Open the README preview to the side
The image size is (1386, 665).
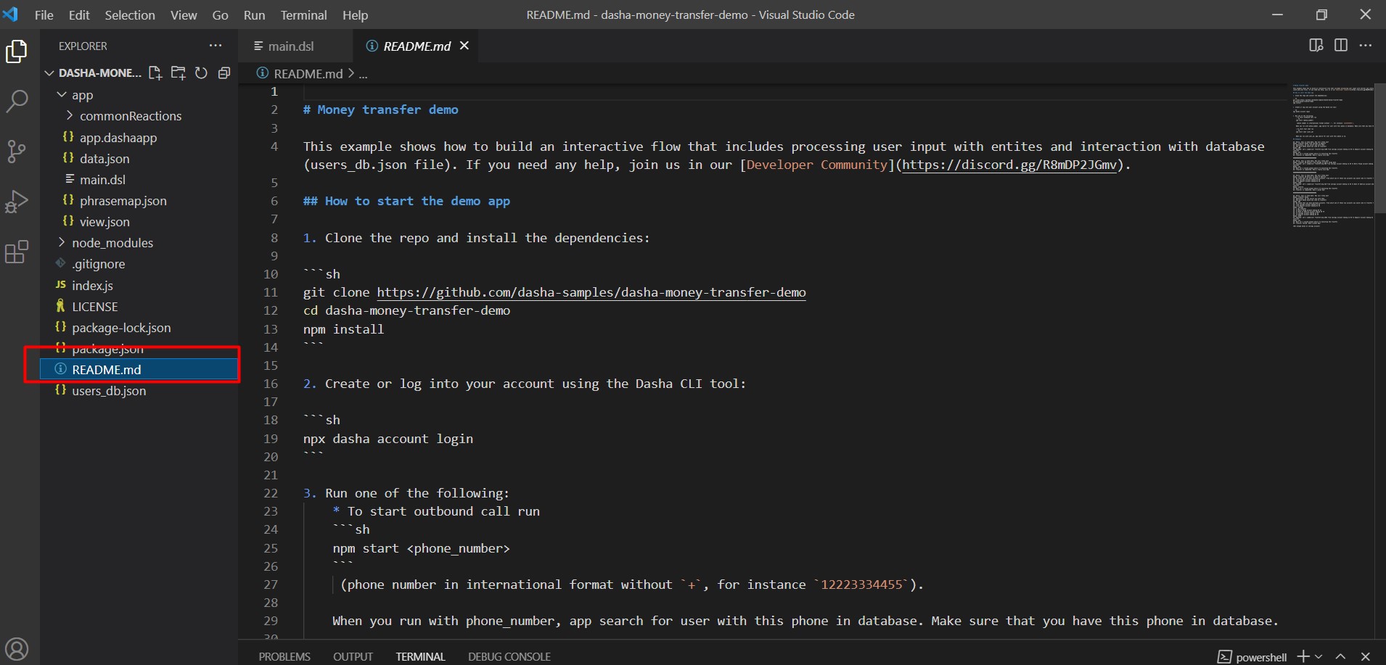(x=1316, y=45)
